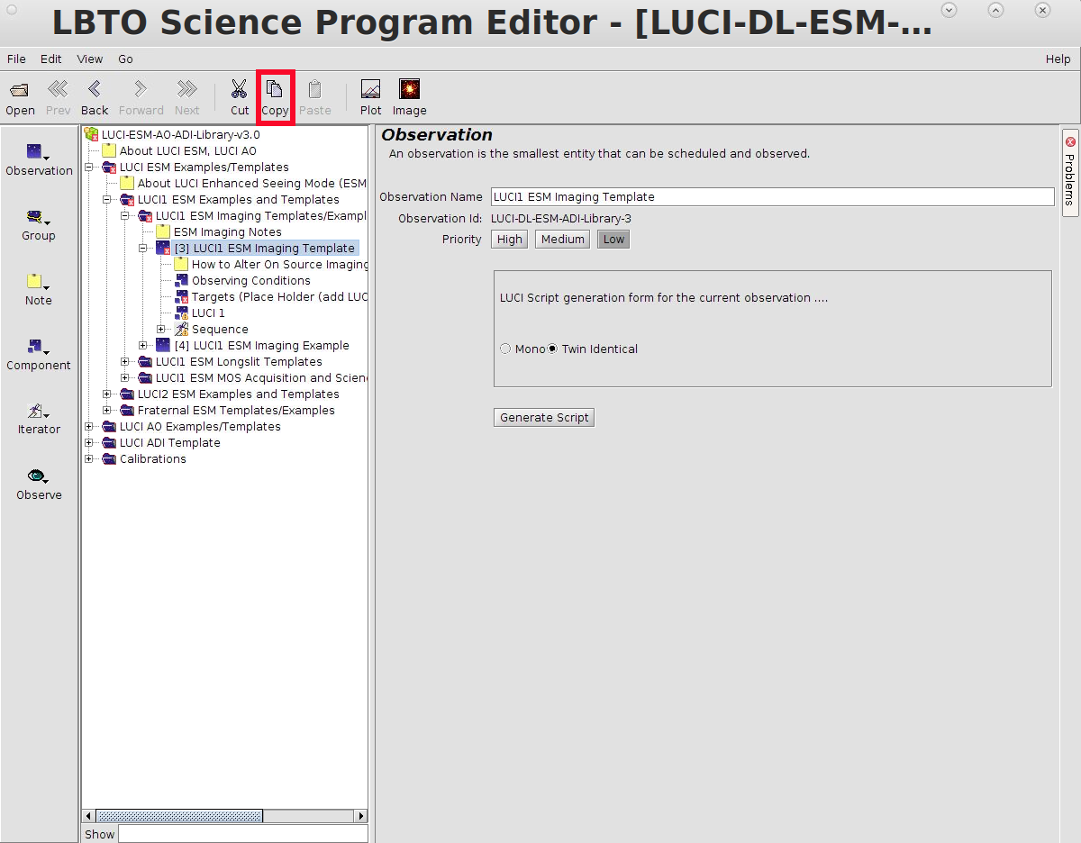Click the Next toolbar icon
This screenshot has width=1081, height=843.
pyautogui.click(x=186, y=97)
